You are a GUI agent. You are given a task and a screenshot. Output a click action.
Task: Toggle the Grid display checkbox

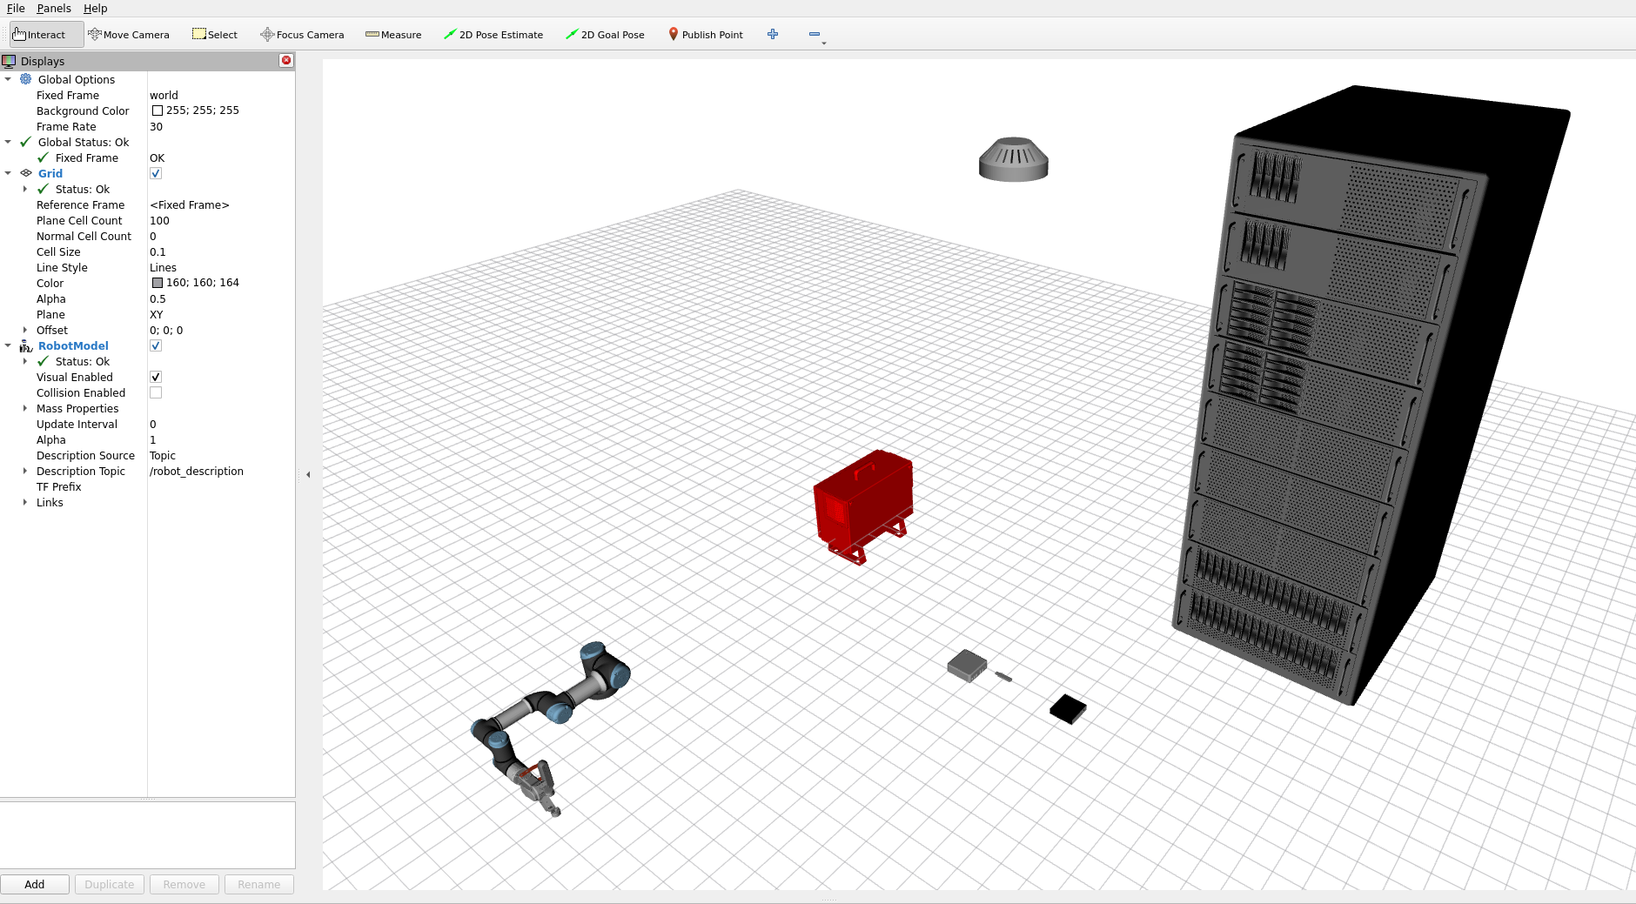(x=156, y=173)
